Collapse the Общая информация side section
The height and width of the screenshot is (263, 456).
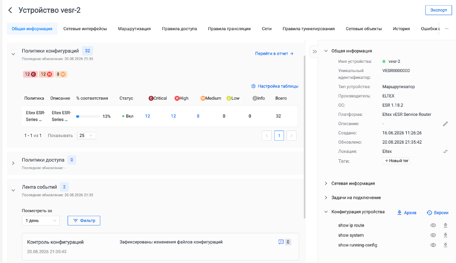tap(326, 51)
